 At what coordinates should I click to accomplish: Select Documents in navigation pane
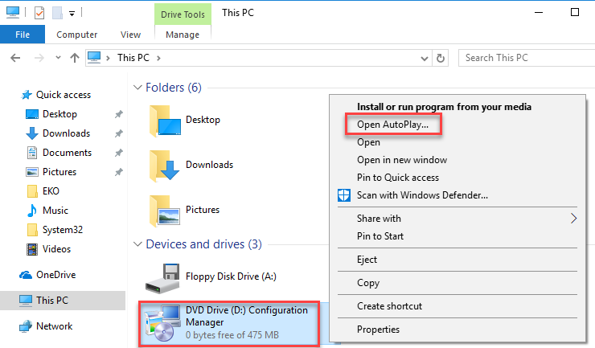click(x=68, y=153)
